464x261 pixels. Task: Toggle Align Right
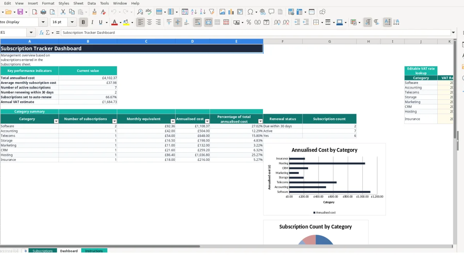(x=158, y=22)
